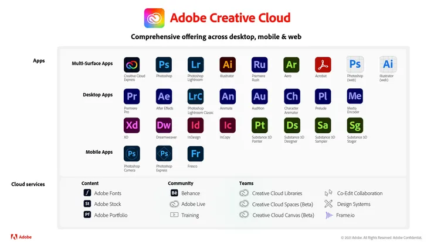434x242 pixels.
Task: Click the Prelude Pl icon
Action: coord(323,96)
